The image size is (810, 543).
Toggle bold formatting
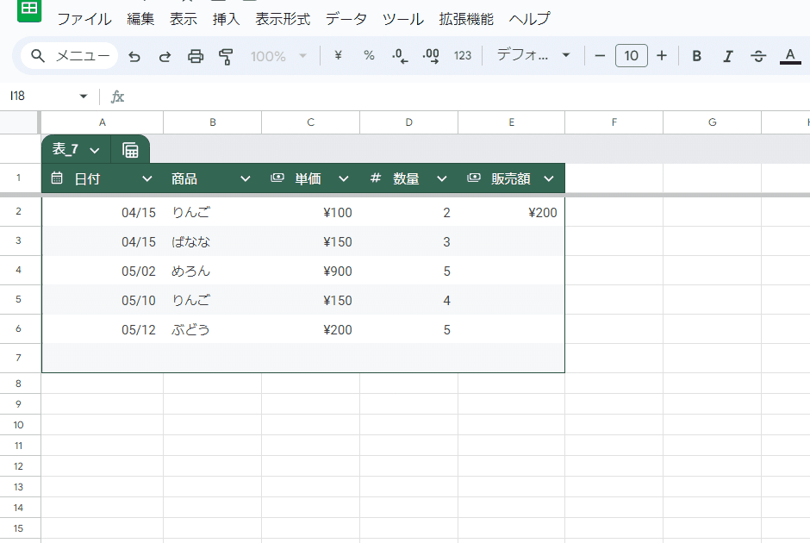click(697, 56)
